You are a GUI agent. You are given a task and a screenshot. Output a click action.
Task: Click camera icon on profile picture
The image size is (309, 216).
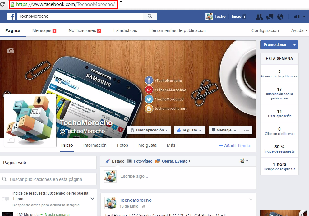pos(11,140)
